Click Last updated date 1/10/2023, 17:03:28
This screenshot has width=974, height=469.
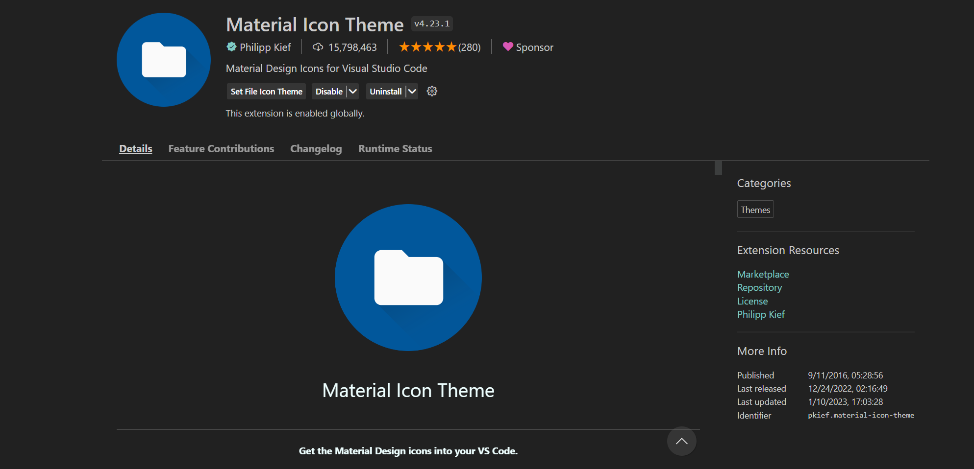(846, 402)
